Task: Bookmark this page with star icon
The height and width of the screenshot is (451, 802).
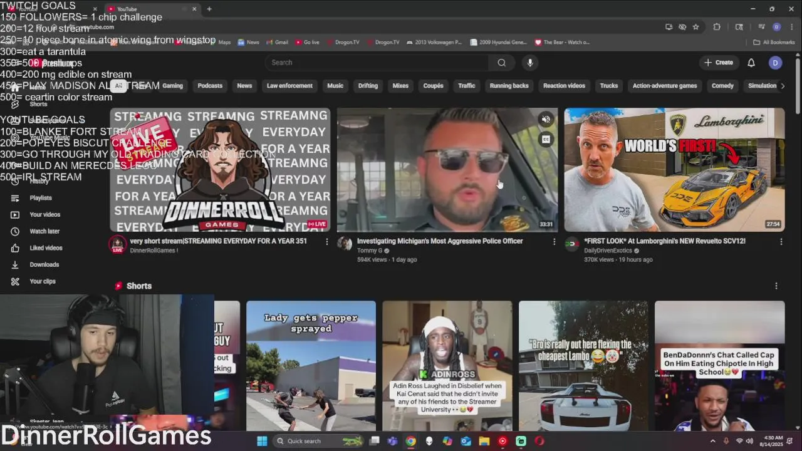Action: [695, 27]
